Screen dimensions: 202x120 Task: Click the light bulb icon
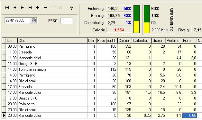(x=72, y=8)
